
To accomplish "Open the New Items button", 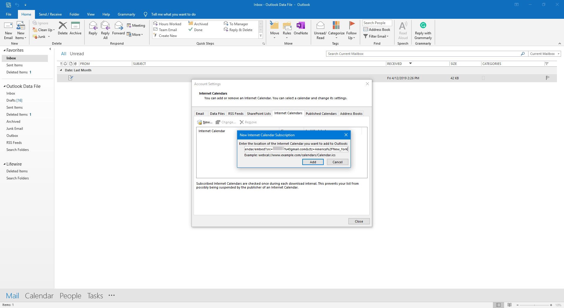I will coord(21,31).
